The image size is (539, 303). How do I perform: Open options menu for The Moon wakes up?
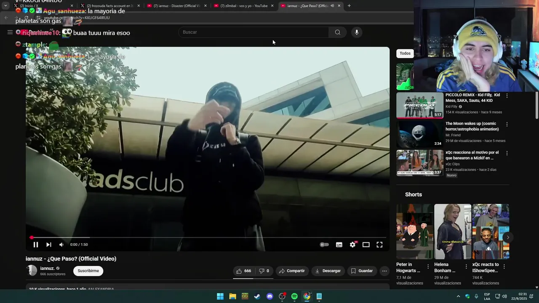[x=507, y=125]
